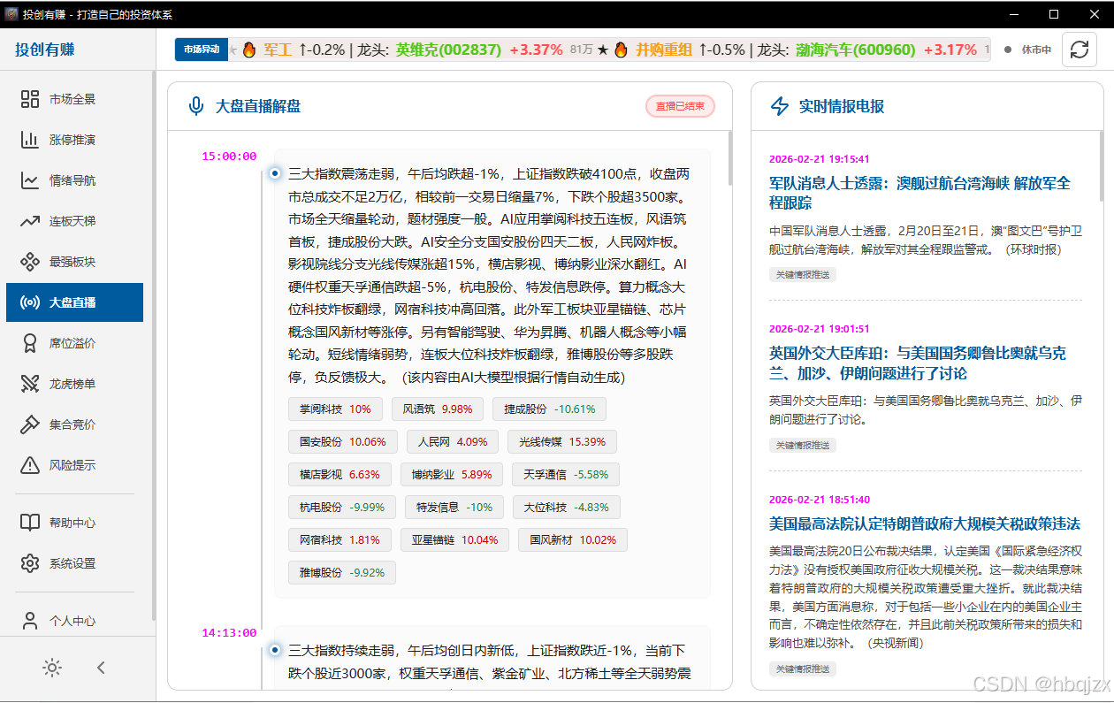The image size is (1114, 703).
Task: Click the live commentary panel scrollbar
Action: [x=729, y=157]
